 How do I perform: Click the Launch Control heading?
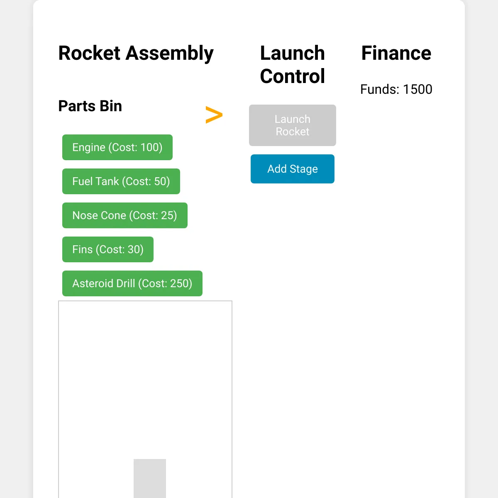click(293, 65)
